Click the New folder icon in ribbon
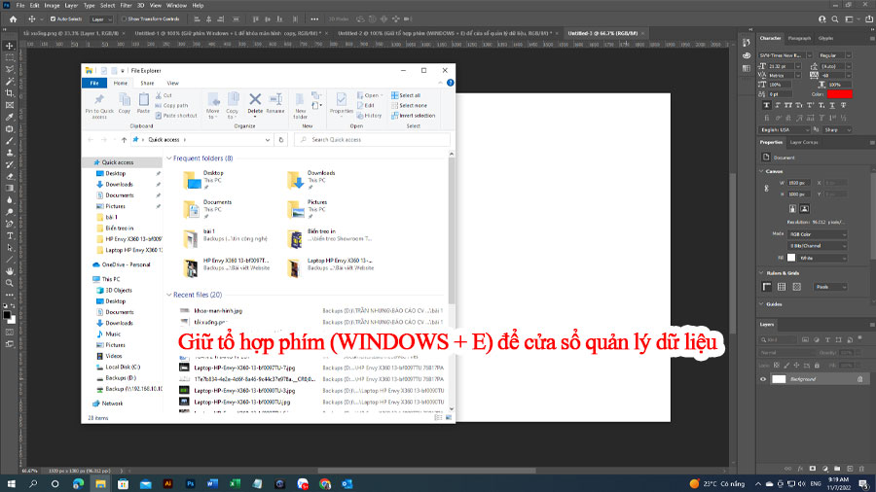This screenshot has width=876, height=492. pyautogui.click(x=300, y=106)
